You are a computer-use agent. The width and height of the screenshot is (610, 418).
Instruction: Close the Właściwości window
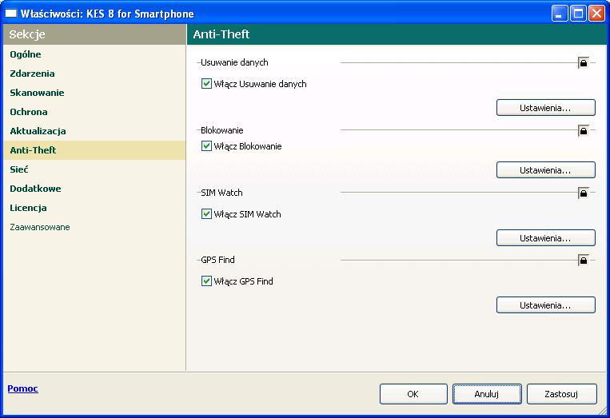[x=596, y=14]
